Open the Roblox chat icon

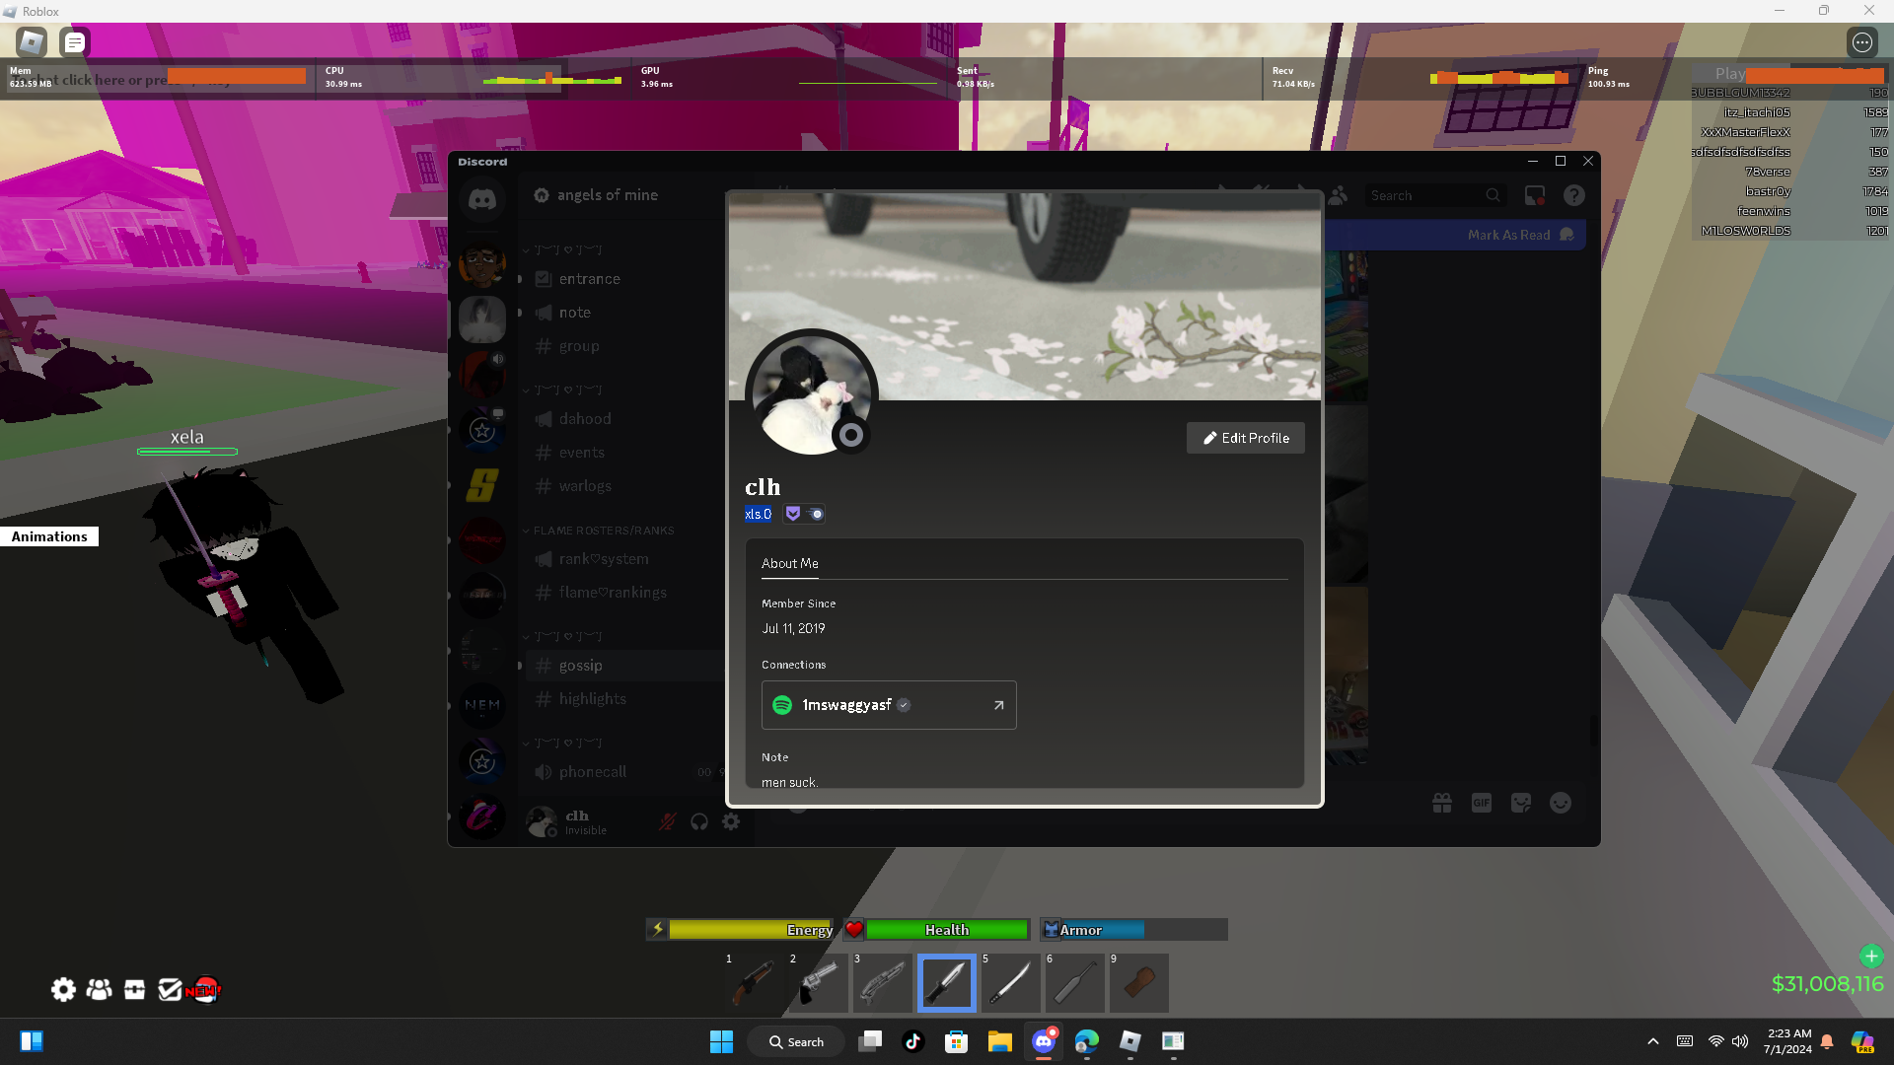[75, 42]
